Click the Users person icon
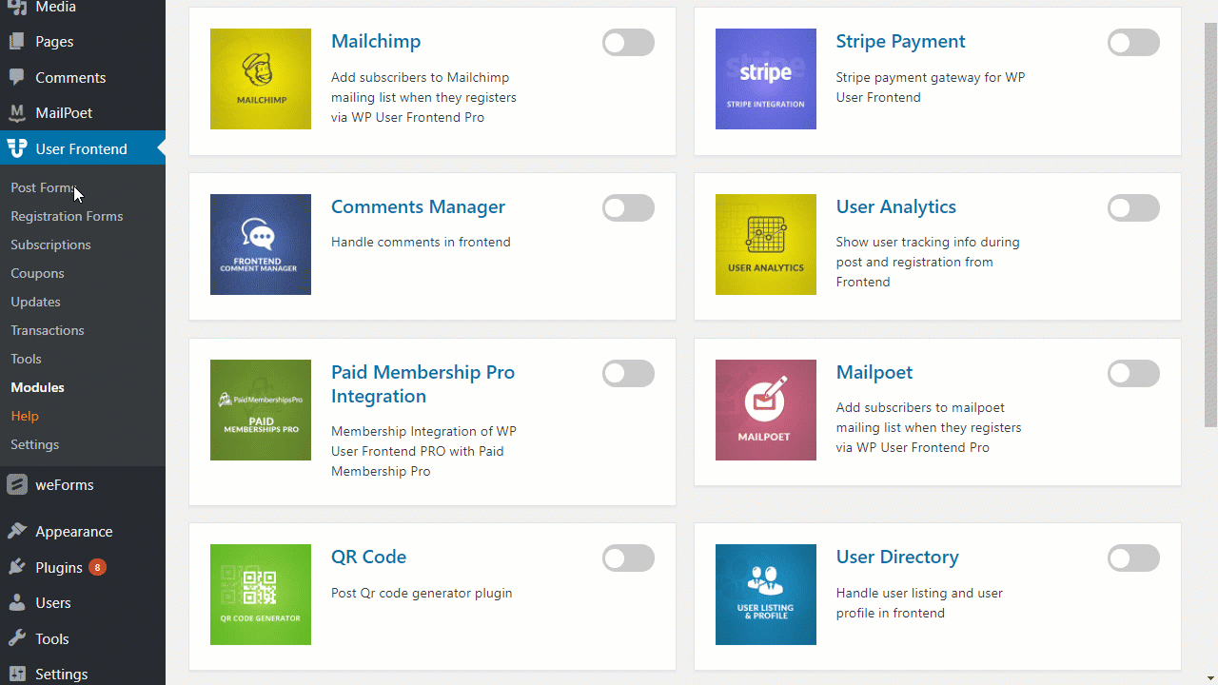Viewport: 1218px width, 685px height. (x=17, y=603)
